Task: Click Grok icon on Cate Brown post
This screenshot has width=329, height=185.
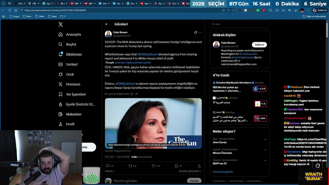Action: coord(196,33)
